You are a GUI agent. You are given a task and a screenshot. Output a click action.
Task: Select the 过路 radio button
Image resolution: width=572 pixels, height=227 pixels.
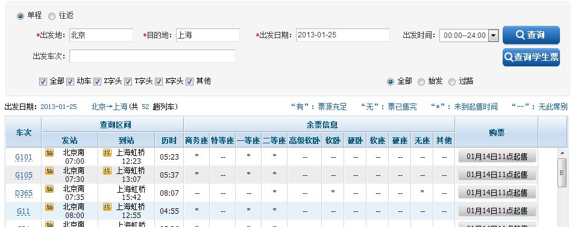[452, 82]
